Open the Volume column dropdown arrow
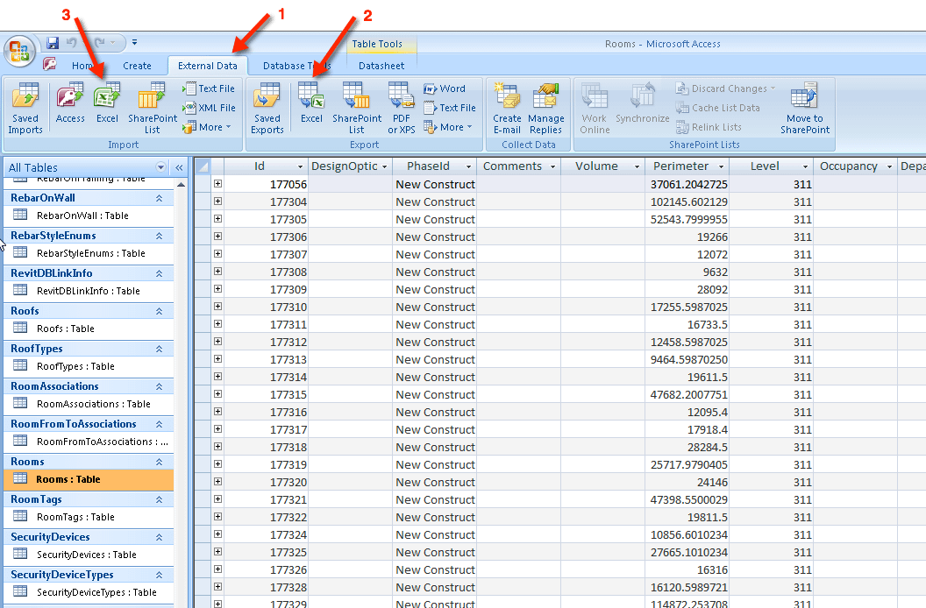The height and width of the screenshot is (608, 926). tap(637, 167)
